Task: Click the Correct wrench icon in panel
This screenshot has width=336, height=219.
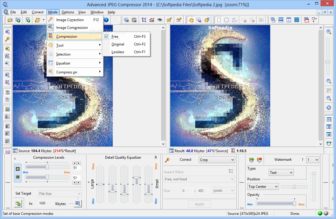Action: [167, 160]
